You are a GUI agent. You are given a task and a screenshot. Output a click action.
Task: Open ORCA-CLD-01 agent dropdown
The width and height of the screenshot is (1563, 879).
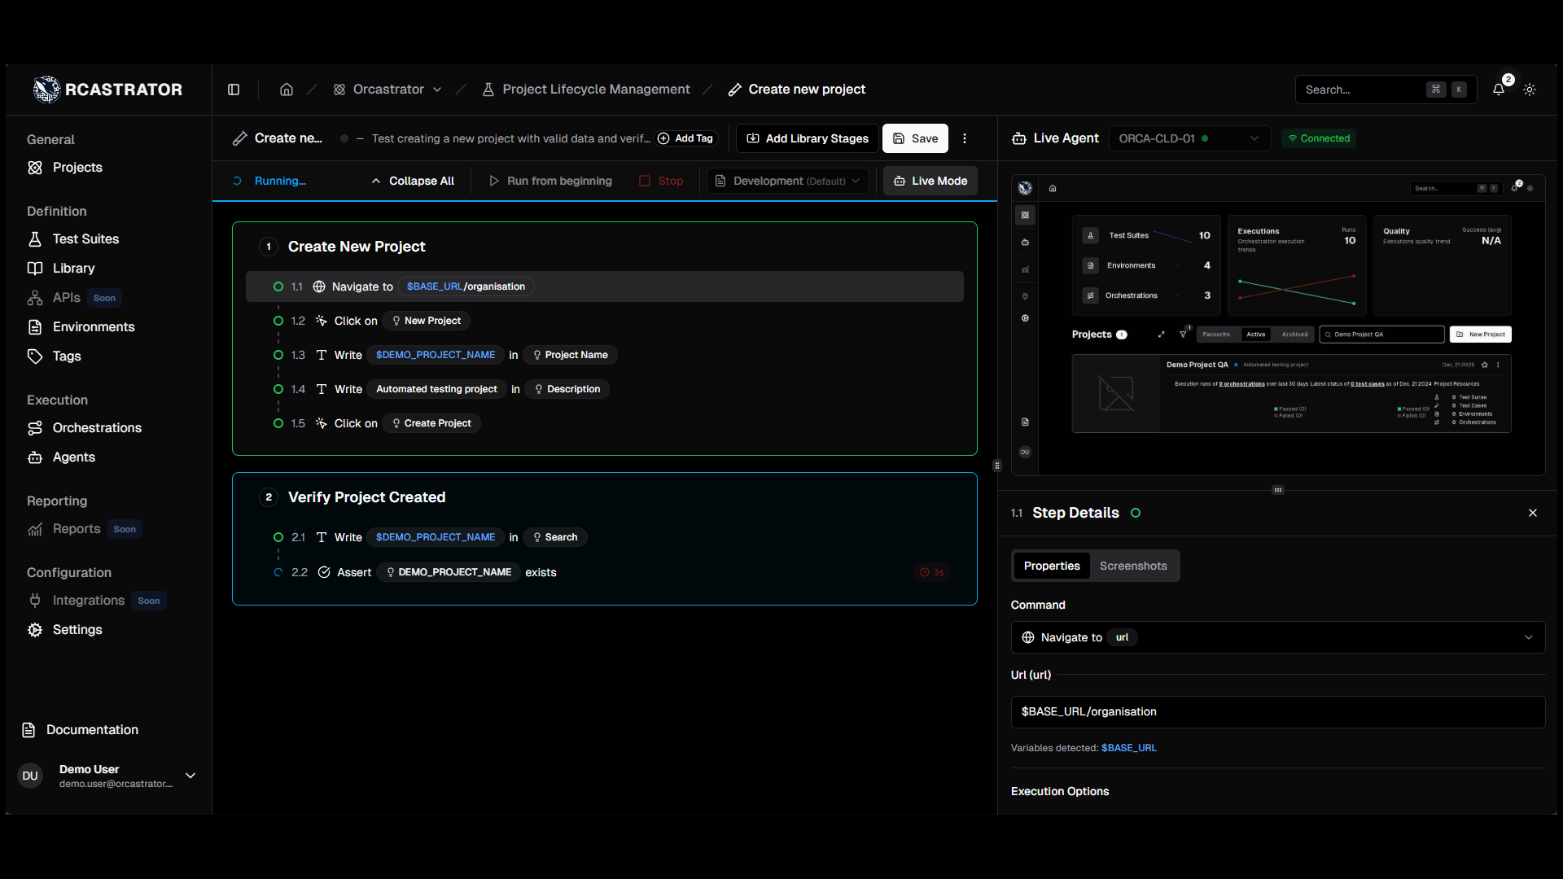coord(1189,138)
